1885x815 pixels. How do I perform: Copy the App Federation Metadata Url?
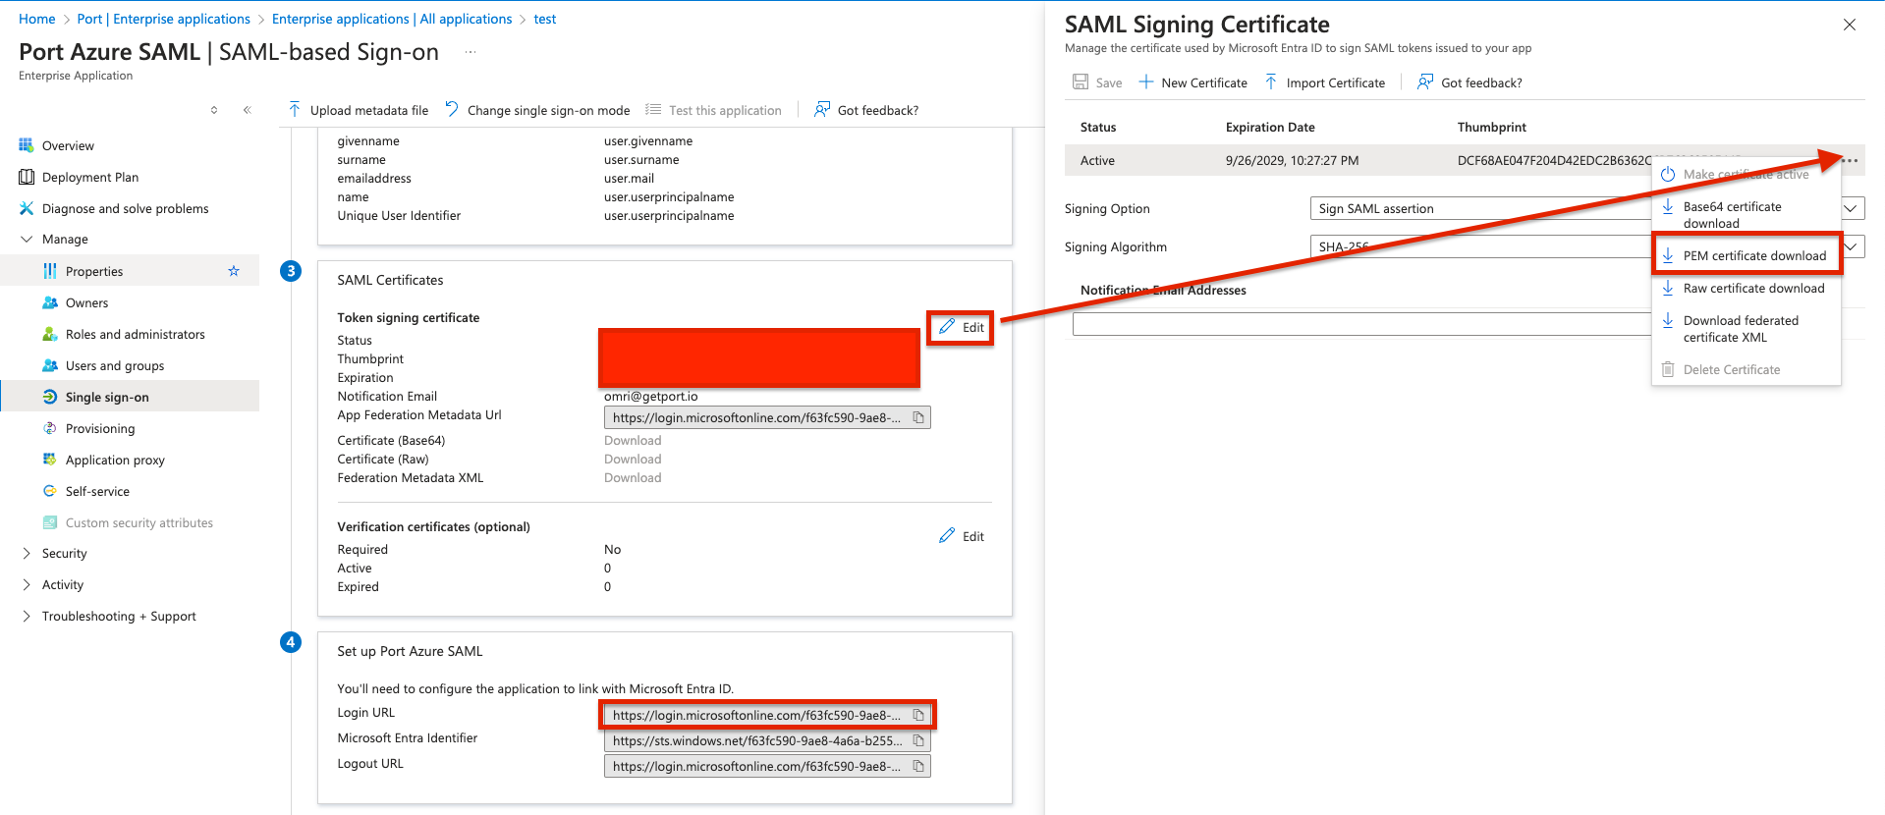point(918,417)
